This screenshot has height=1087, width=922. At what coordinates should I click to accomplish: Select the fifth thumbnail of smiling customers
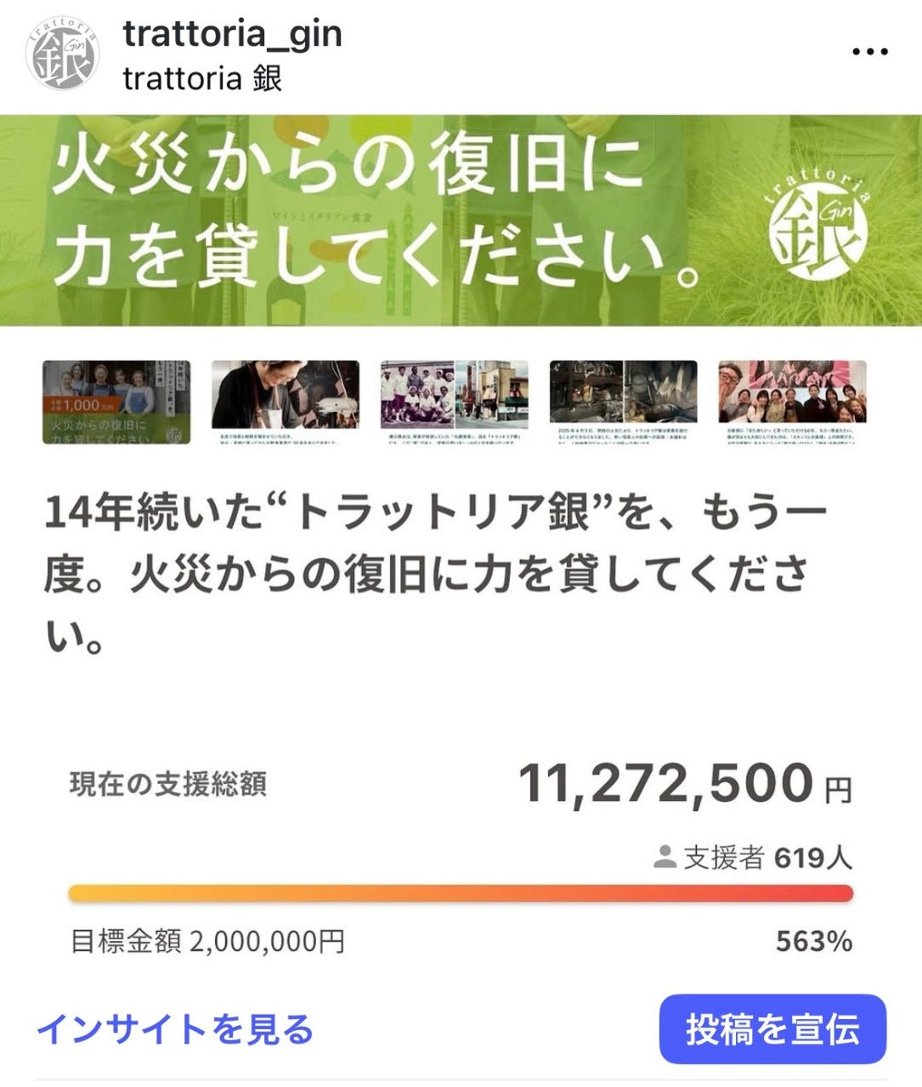[793, 403]
